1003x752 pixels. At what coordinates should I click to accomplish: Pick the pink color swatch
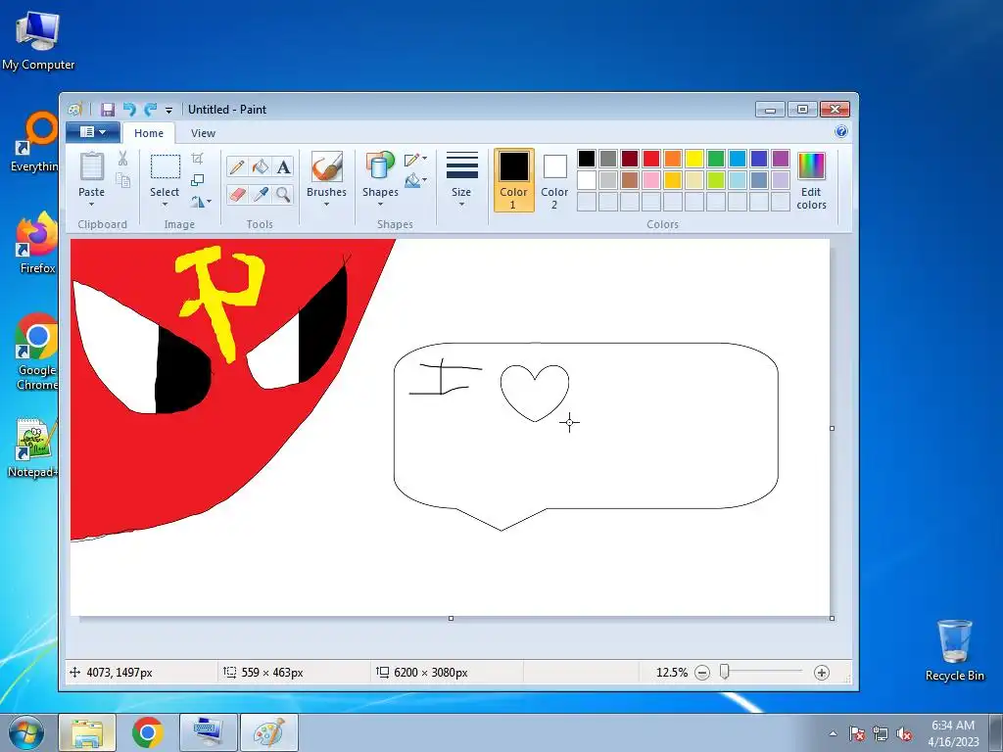click(x=651, y=180)
